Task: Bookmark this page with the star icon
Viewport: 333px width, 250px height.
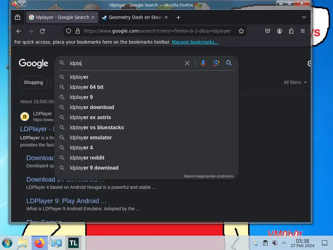Action: 241,31
